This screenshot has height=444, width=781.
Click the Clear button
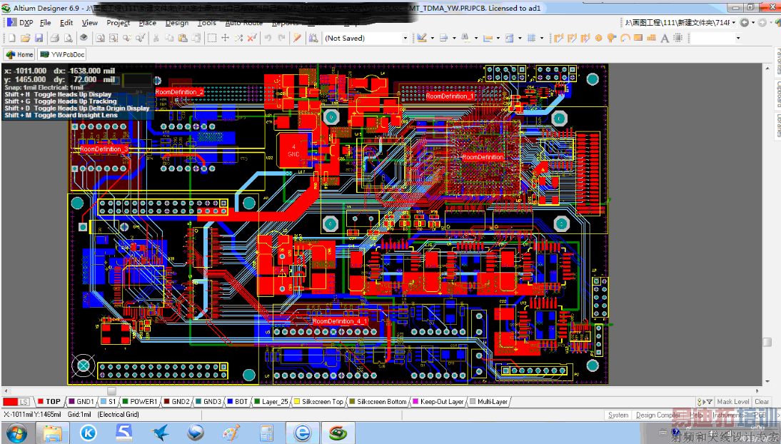point(762,402)
